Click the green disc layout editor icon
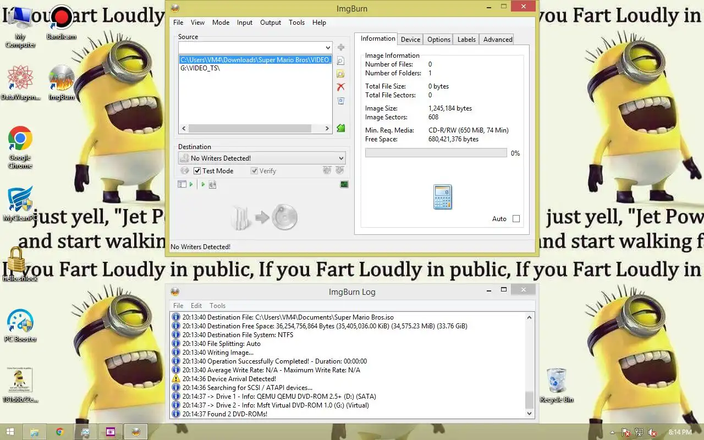Viewport: 704px width, 440px height. (341, 128)
